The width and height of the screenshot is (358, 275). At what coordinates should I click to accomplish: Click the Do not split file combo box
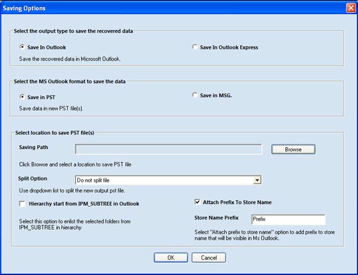pyautogui.click(x=169, y=180)
